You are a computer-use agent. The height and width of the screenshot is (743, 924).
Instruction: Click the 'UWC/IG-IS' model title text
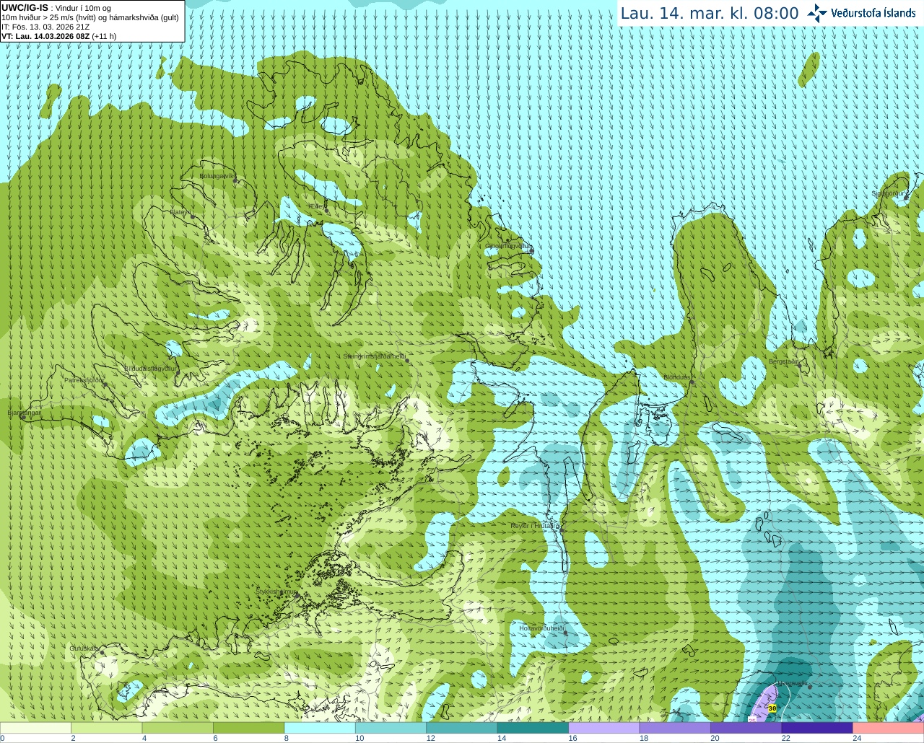pos(25,8)
